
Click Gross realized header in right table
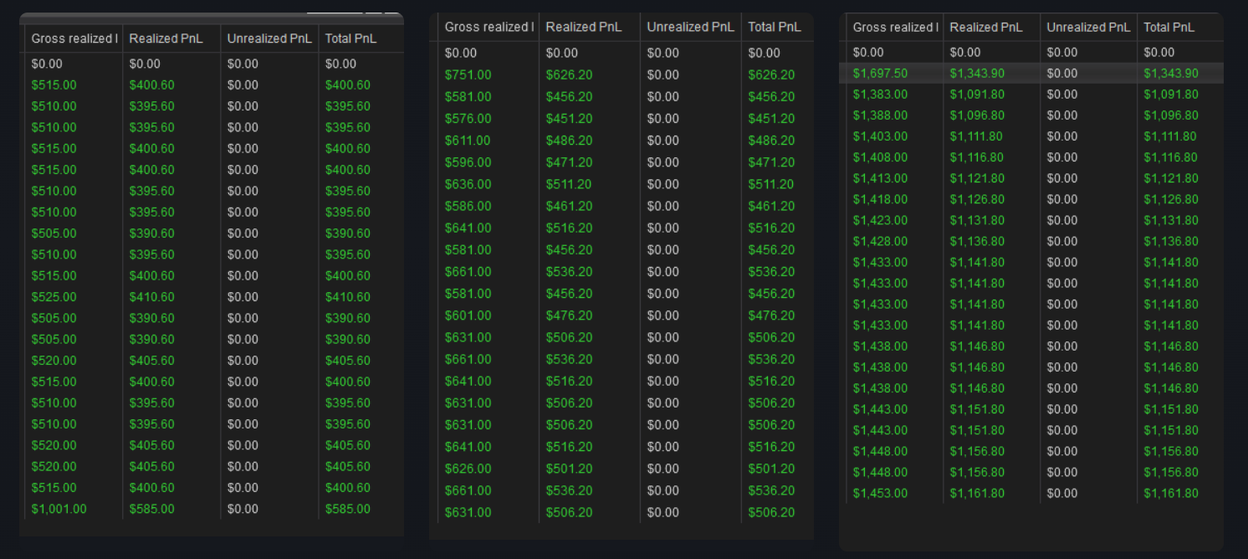click(x=895, y=27)
